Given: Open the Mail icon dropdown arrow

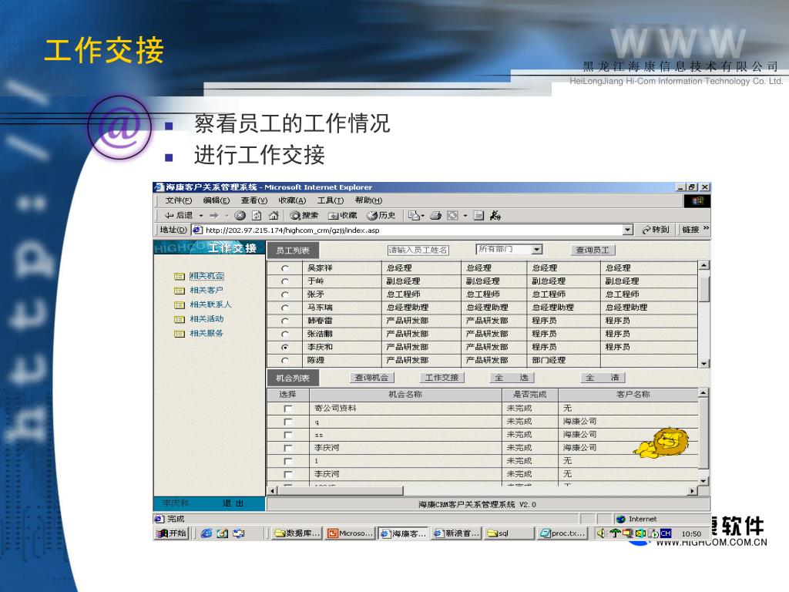Looking at the screenshot, I should (x=423, y=216).
